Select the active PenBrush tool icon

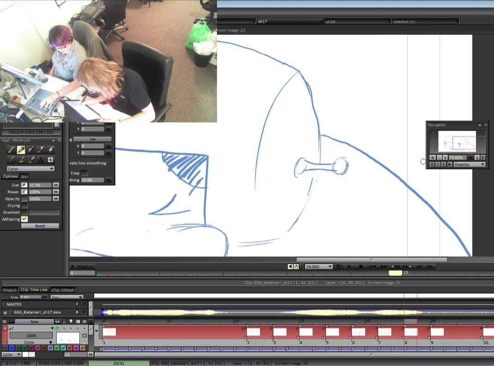tap(21, 149)
